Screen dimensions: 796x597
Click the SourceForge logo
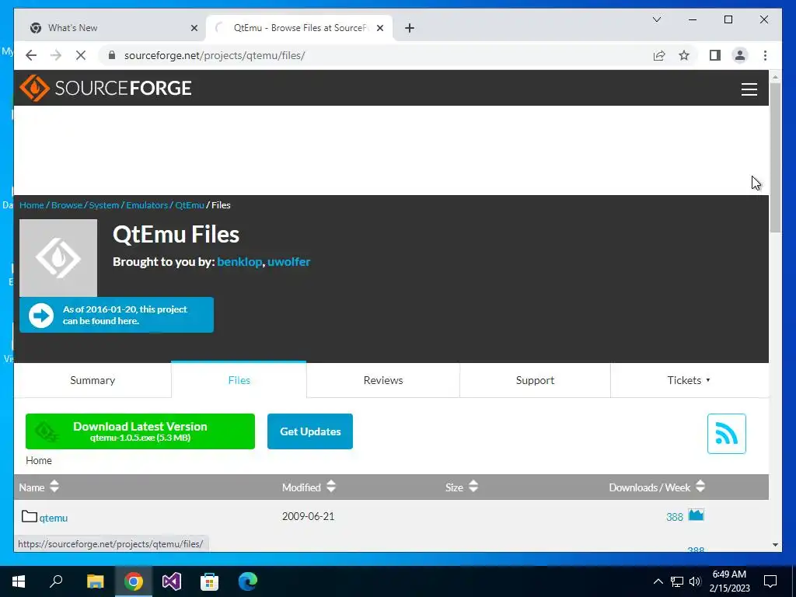point(105,89)
